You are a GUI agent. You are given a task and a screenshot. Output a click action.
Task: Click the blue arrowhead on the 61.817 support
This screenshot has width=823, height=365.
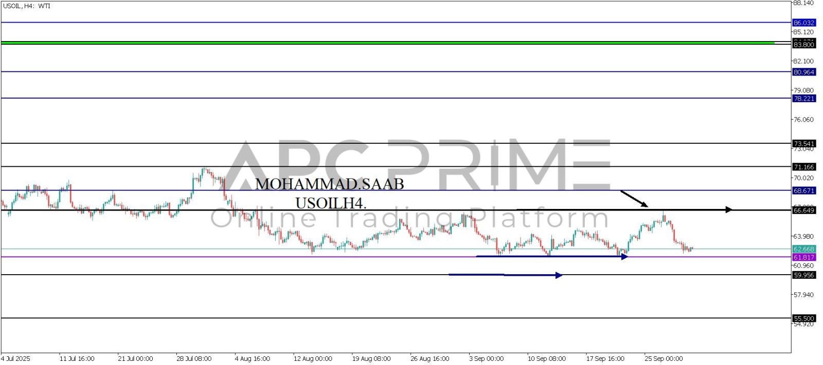click(x=624, y=257)
